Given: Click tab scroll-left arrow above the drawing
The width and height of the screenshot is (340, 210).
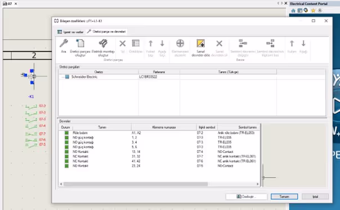Looking at the screenshot, I should coord(278,3).
